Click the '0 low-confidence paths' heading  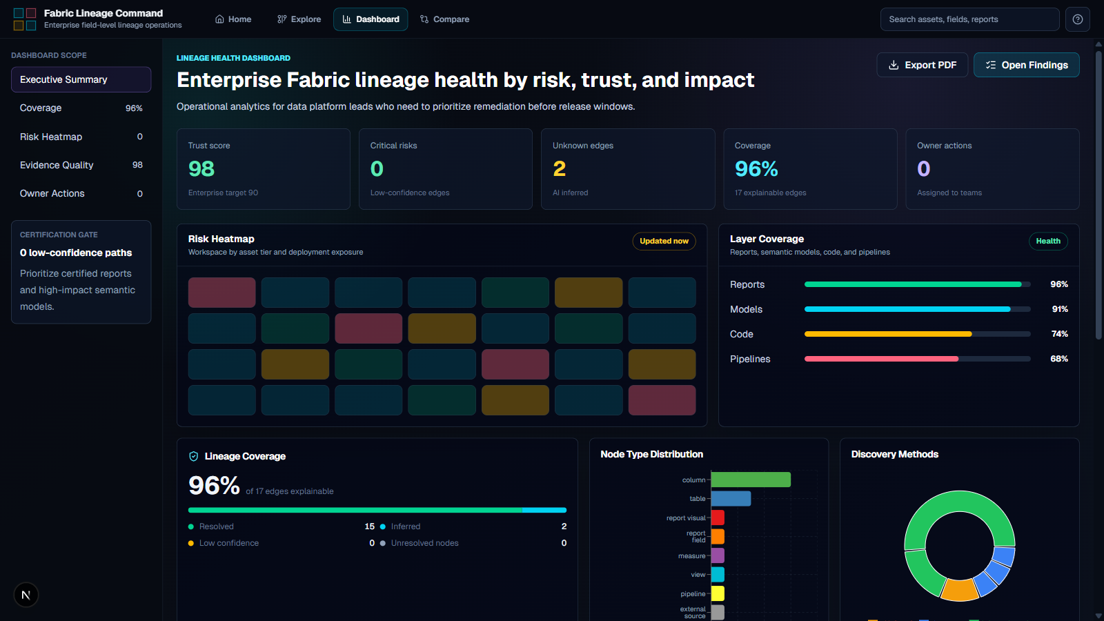(x=76, y=253)
